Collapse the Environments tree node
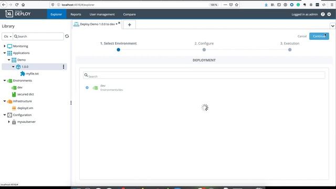336x189 pixels. (5, 80)
